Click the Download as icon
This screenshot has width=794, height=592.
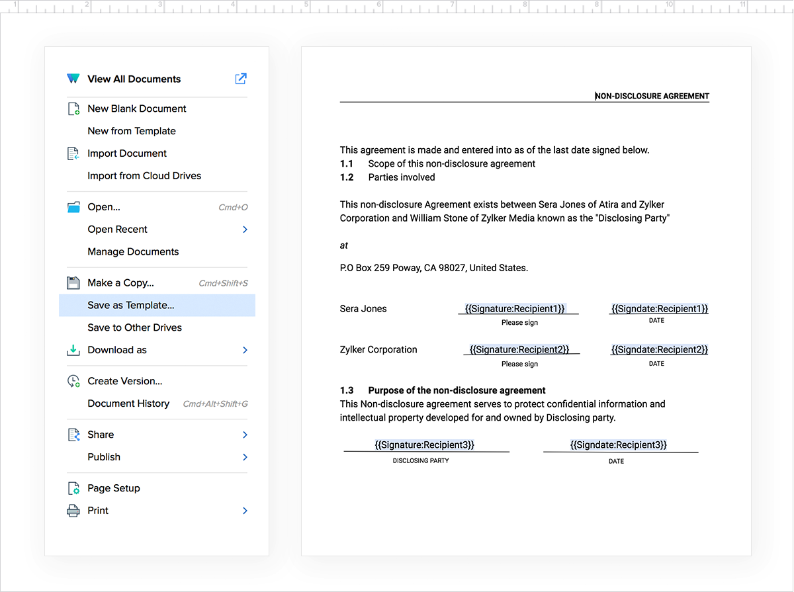click(73, 350)
